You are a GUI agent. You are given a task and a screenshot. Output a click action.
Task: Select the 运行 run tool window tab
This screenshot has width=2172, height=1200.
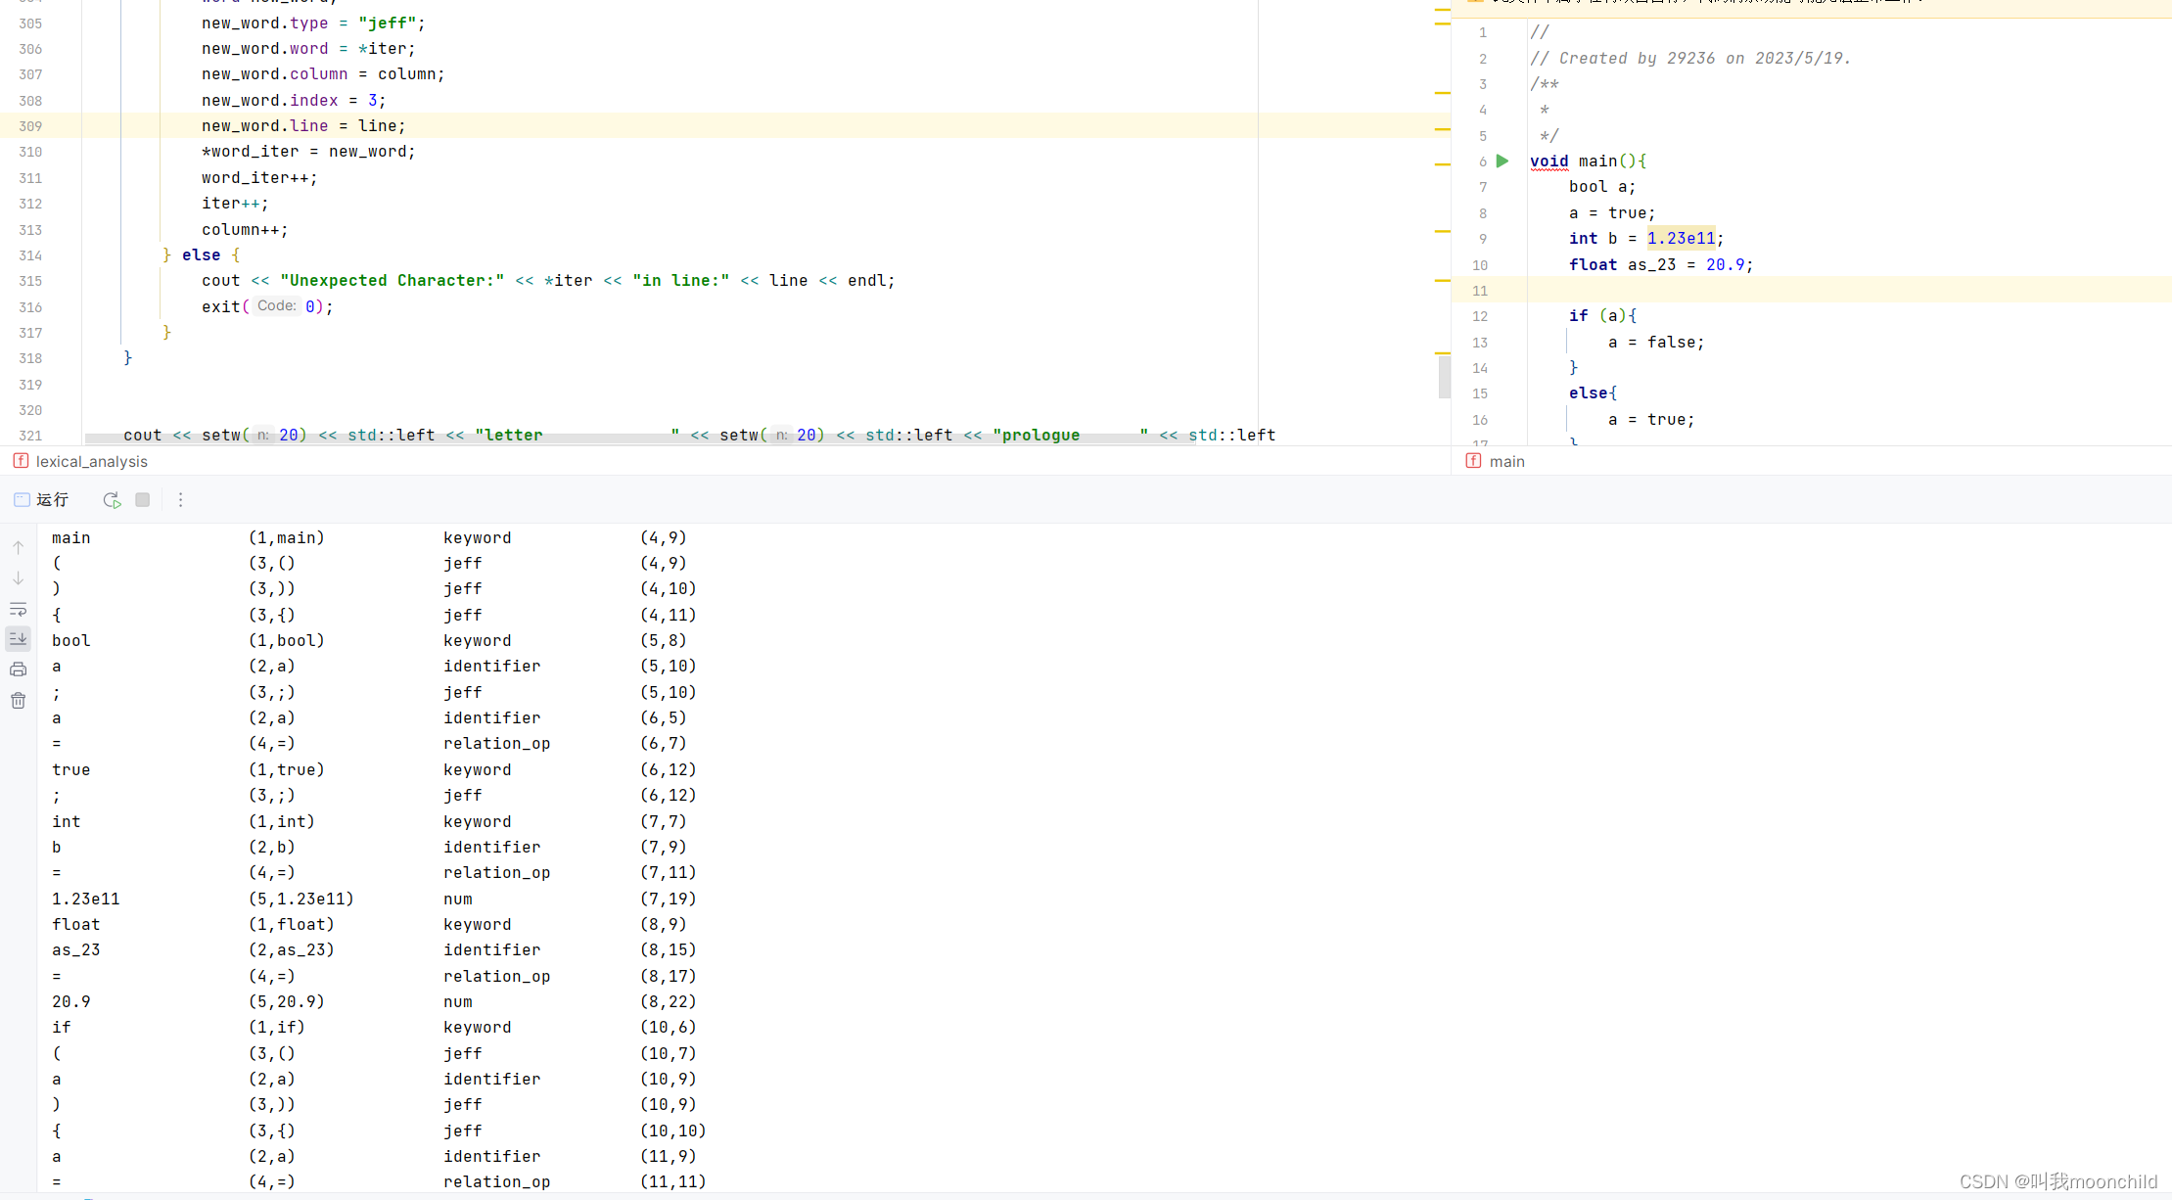42,500
